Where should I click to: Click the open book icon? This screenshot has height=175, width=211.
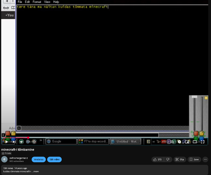(13, 8)
